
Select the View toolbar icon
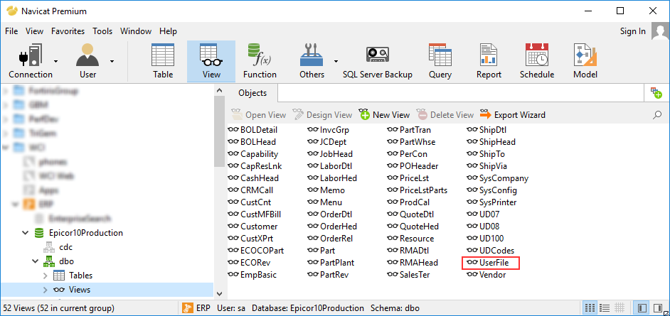211,61
